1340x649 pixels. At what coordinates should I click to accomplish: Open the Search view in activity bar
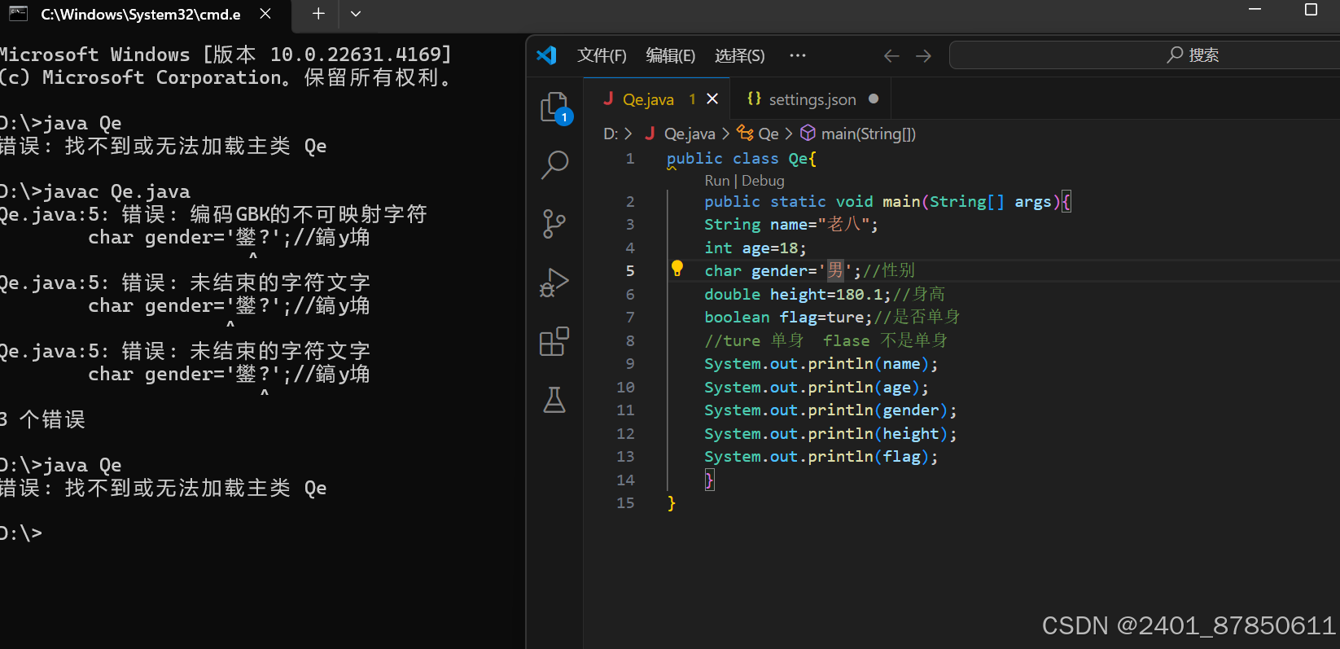tap(554, 164)
